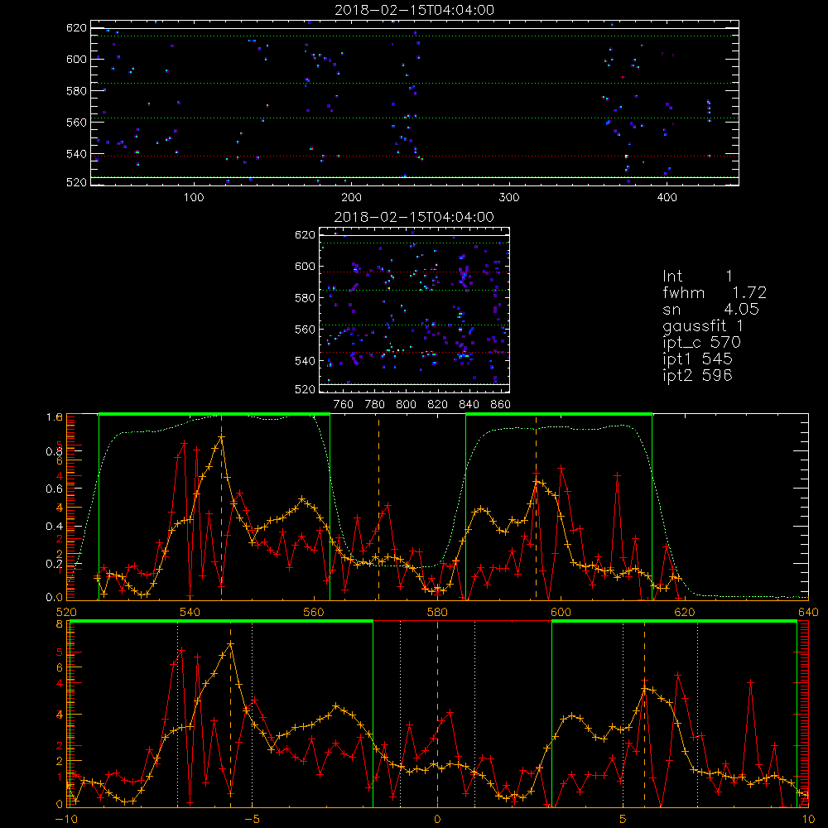Click orange dashed marker at 545 in third plot

tap(221, 507)
